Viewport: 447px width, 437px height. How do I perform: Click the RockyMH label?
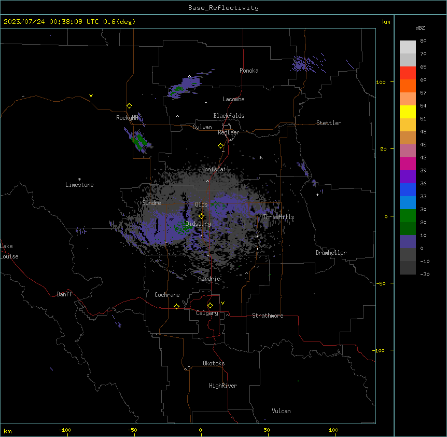pyautogui.click(x=127, y=118)
